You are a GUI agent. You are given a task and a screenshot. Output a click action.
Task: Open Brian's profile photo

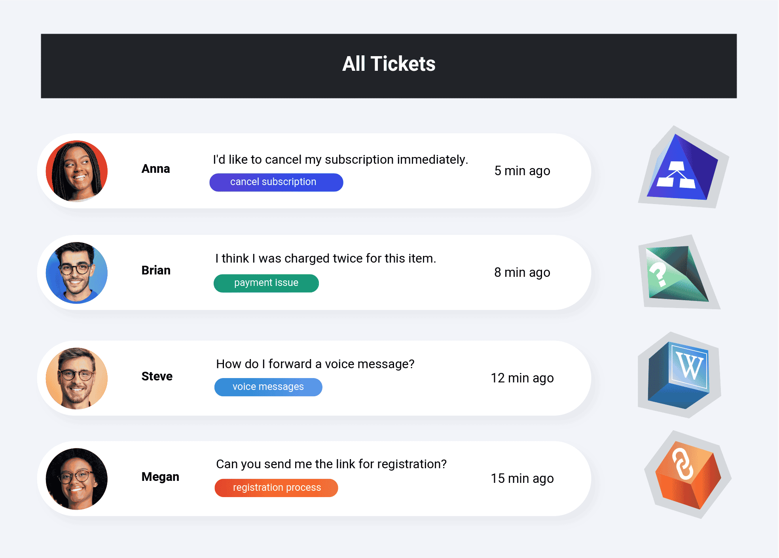coord(77,273)
